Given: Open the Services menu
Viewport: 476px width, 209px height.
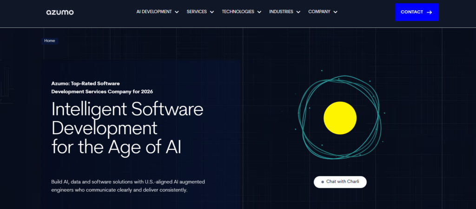Looking at the screenshot, I should tap(197, 12).
